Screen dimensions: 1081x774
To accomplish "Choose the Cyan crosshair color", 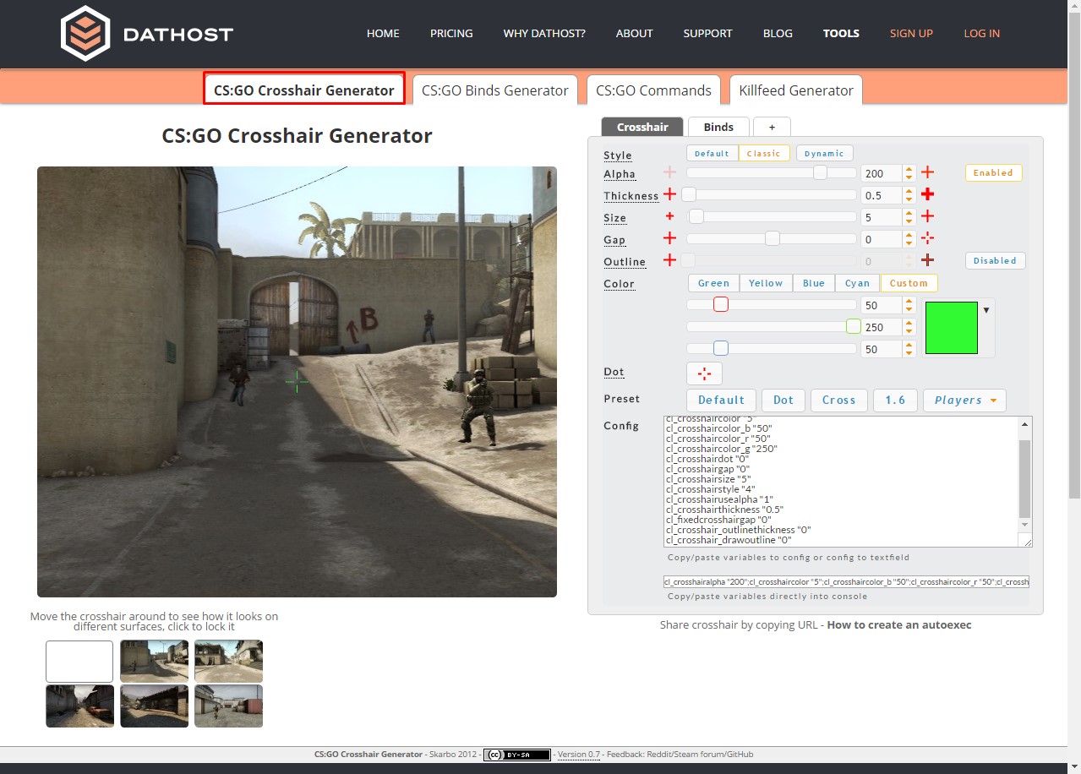I will point(857,283).
